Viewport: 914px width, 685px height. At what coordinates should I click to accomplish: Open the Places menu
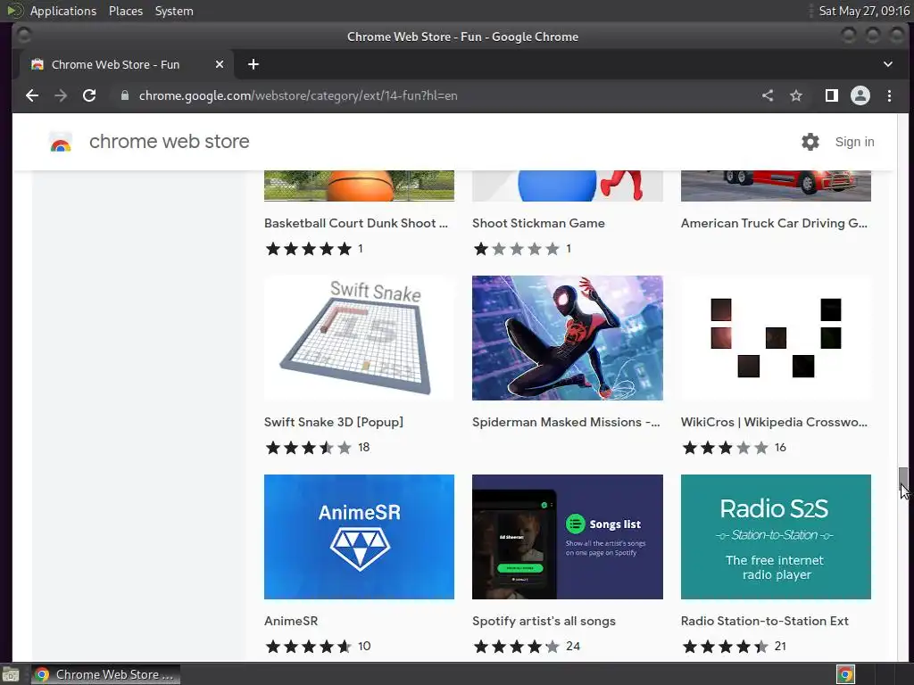tap(126, 11)
